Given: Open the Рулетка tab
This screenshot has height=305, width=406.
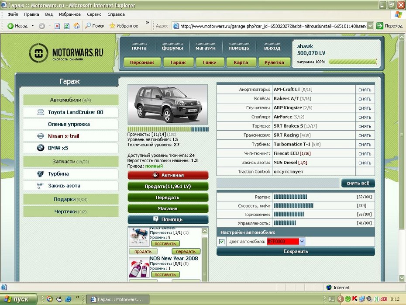Looking at the screenshot, I should point(274,62).
